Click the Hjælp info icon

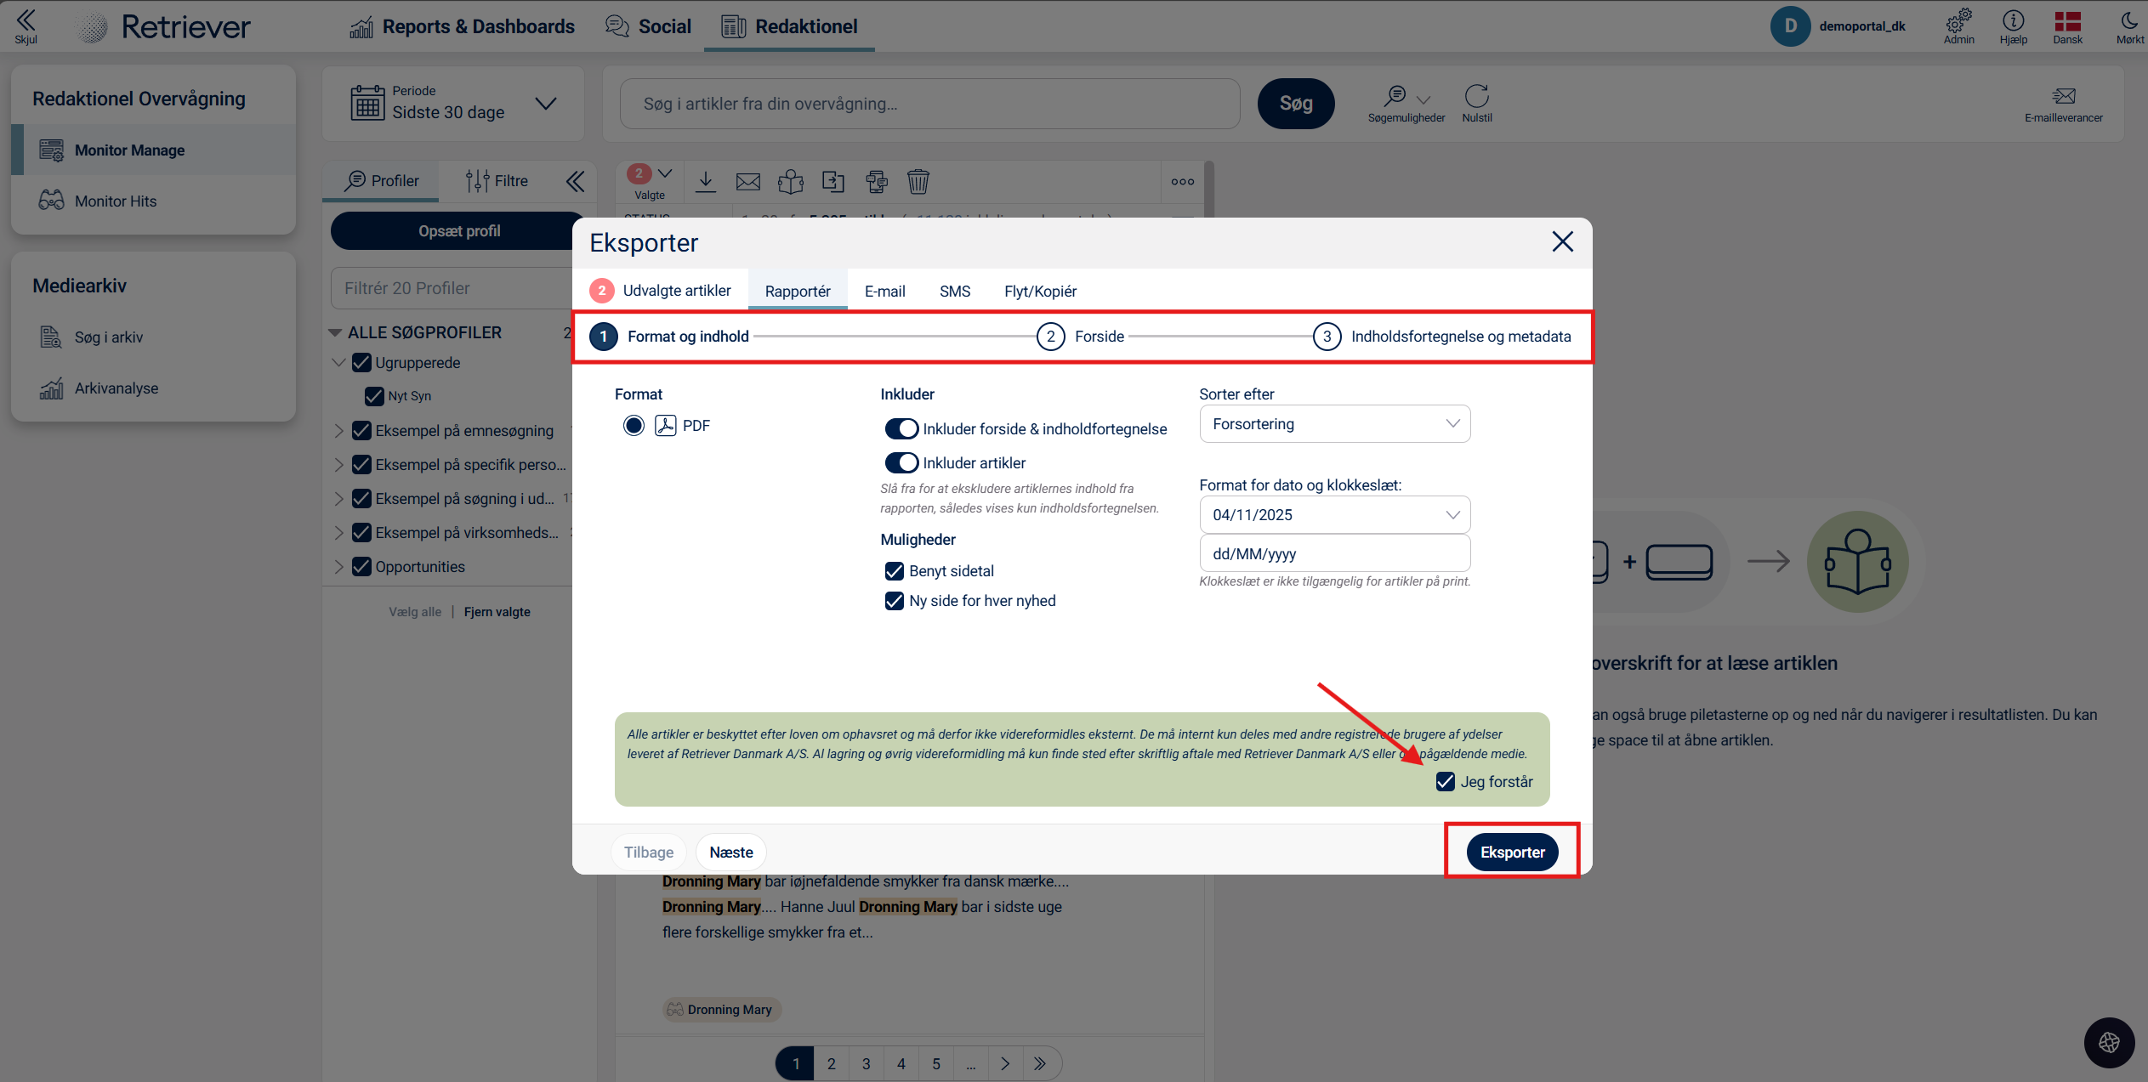point(2013,20)
